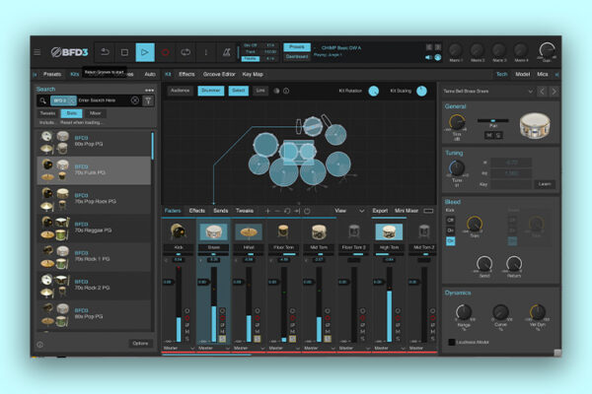Open the Sends mixer tab
Viewport: 592px width, 394px height.
tap(220, 211)
